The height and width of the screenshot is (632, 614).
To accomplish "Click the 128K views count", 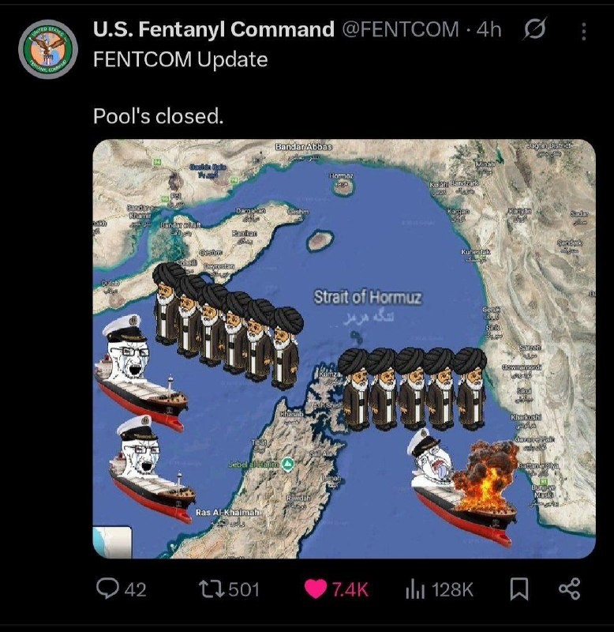I will coord(452,589).
